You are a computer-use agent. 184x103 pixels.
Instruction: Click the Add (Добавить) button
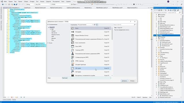(x=124, y=81)
